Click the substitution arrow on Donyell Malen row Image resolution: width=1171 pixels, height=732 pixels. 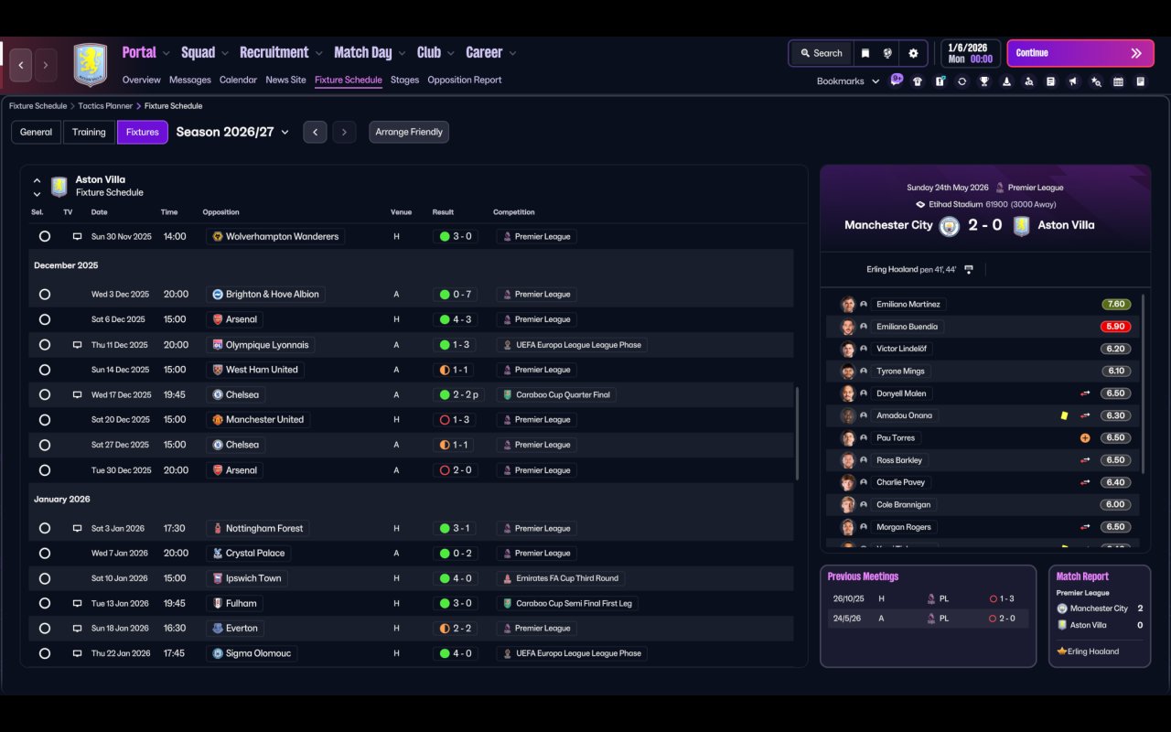[x=1085, y=393]
